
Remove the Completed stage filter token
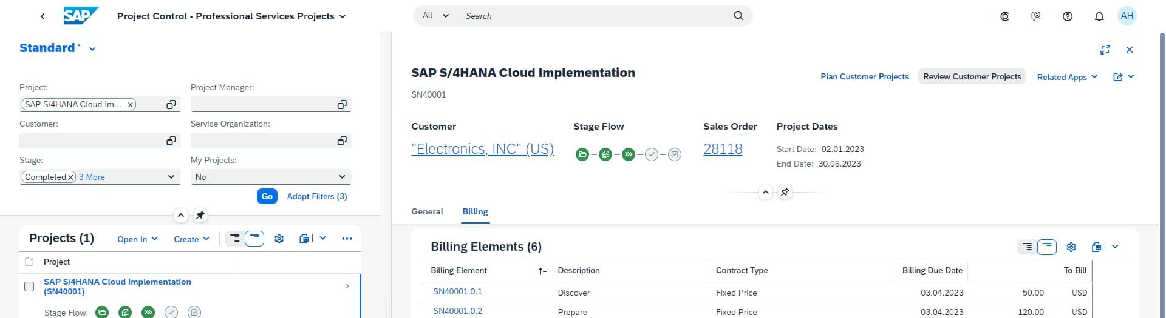(70, 177)
